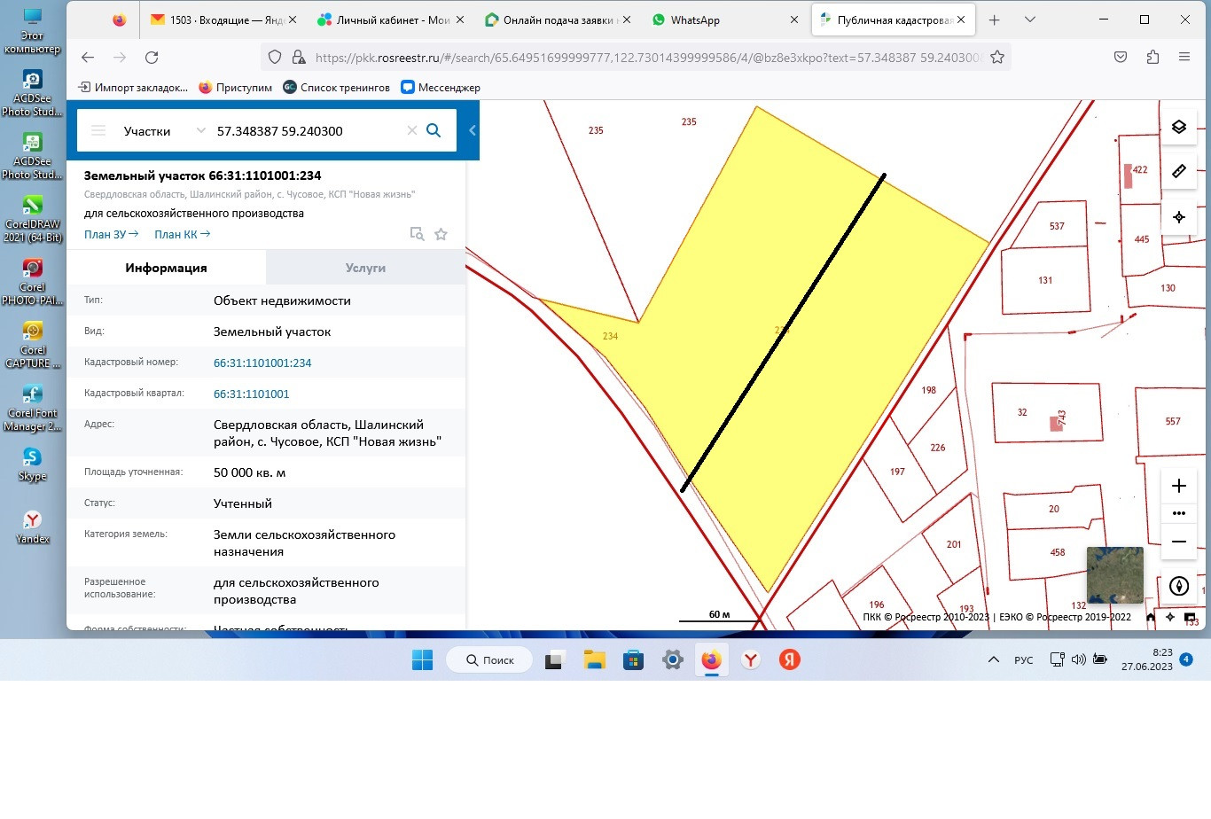Open the План ЗУ link
The height and width of the screenshot is (819, 1211).
pos(111,234)
